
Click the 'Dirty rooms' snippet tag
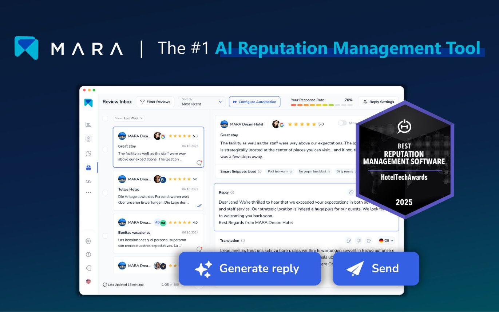345,172
